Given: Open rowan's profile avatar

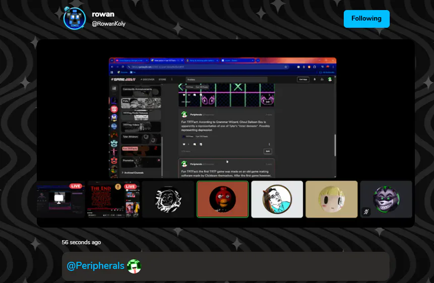Looking at the screenshot, I should (75, 18).
